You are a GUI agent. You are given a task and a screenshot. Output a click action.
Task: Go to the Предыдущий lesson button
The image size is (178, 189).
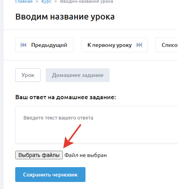point(44,45)
